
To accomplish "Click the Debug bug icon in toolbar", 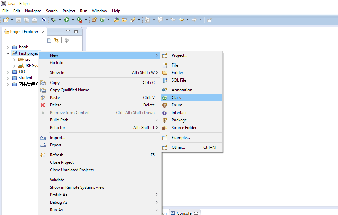I will click(x=54, y=20).
